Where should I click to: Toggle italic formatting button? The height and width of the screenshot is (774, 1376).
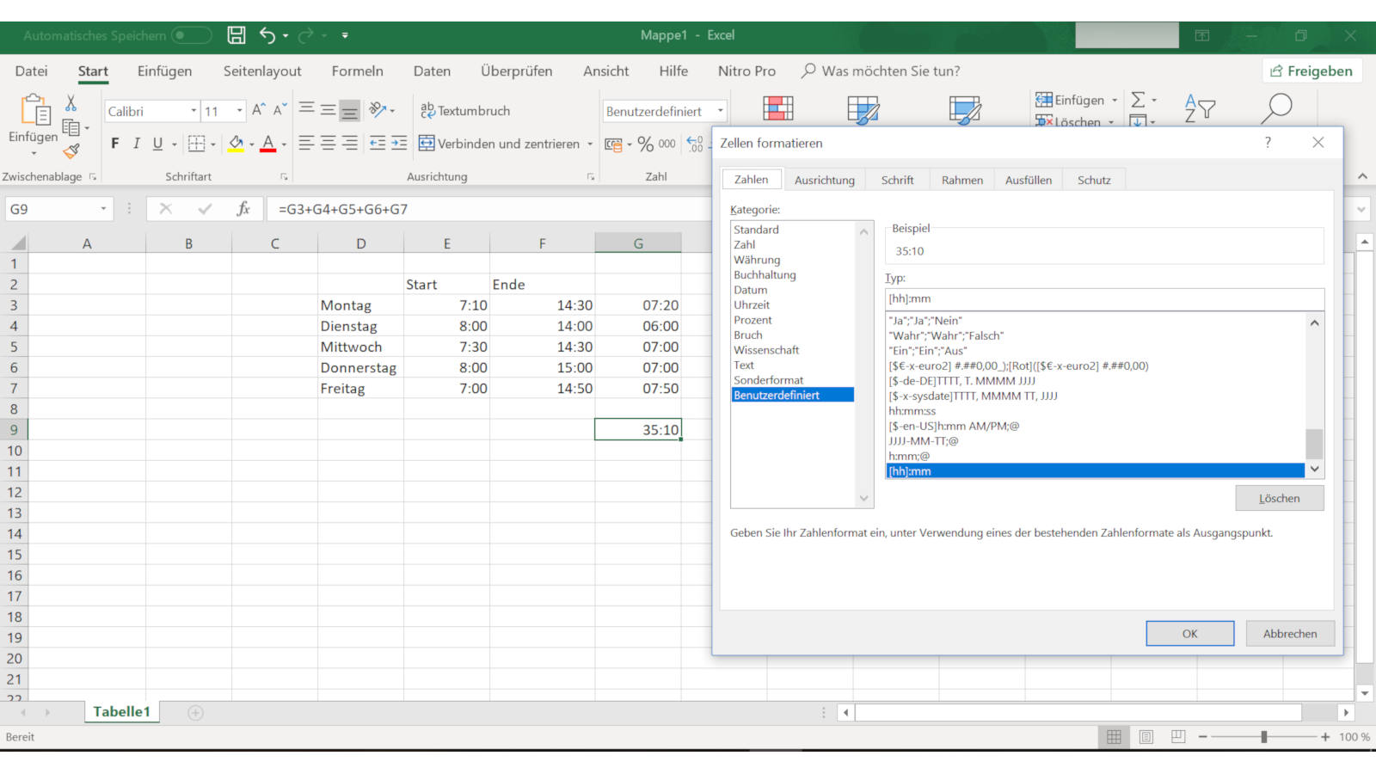pos(136,144)
